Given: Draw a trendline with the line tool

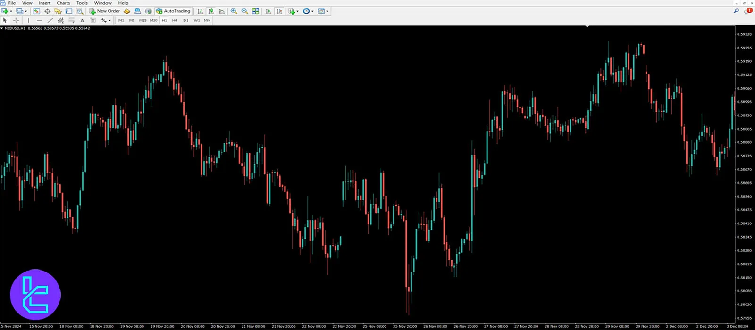Looking at the screenshot, I should click(50, 20).
